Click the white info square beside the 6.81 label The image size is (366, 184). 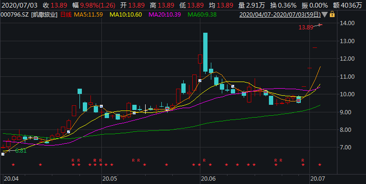[x=3, y=154]
